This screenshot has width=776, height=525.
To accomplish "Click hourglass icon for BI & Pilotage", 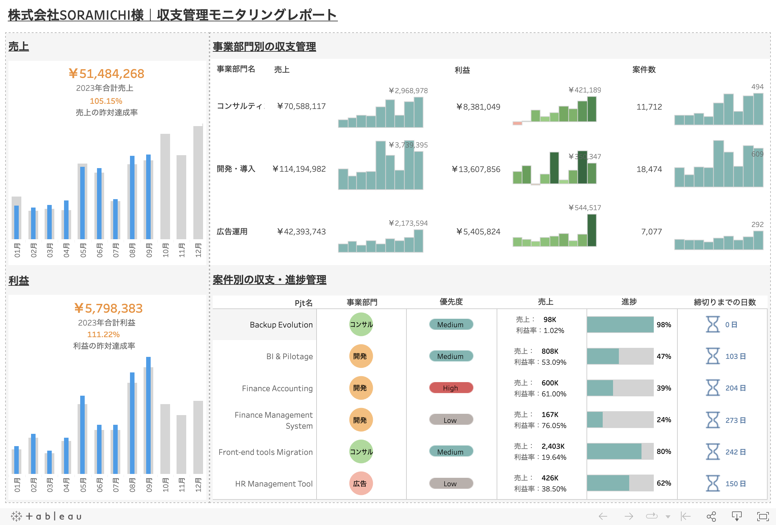I will 713,356.
